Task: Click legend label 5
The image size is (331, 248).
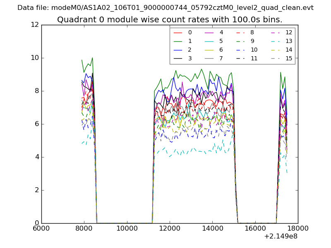Action: pyautogui.click(x=221, y=41)
